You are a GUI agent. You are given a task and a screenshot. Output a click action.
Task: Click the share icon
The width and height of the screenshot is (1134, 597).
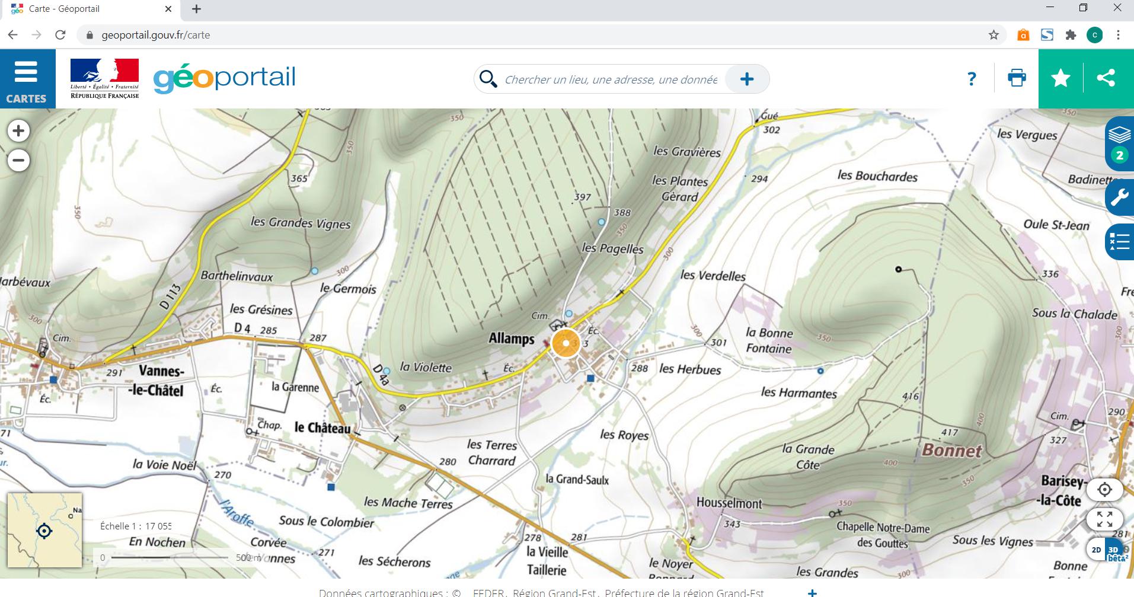pos(1106,78)
